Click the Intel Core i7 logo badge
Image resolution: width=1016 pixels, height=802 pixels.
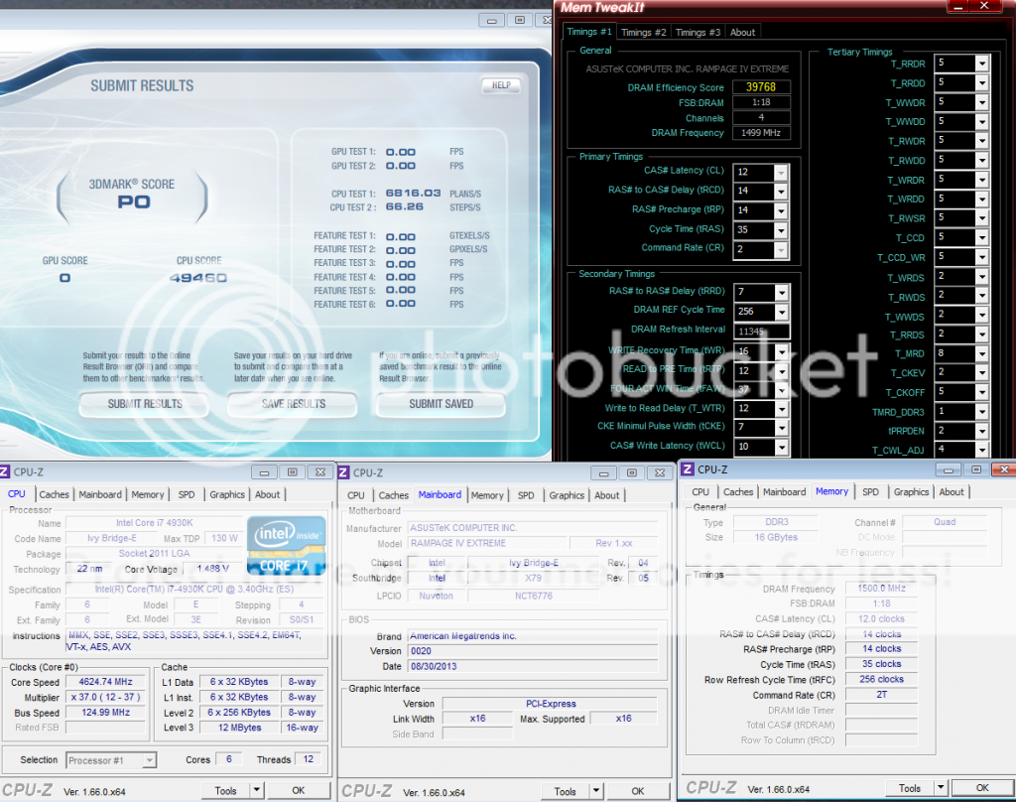286,545
